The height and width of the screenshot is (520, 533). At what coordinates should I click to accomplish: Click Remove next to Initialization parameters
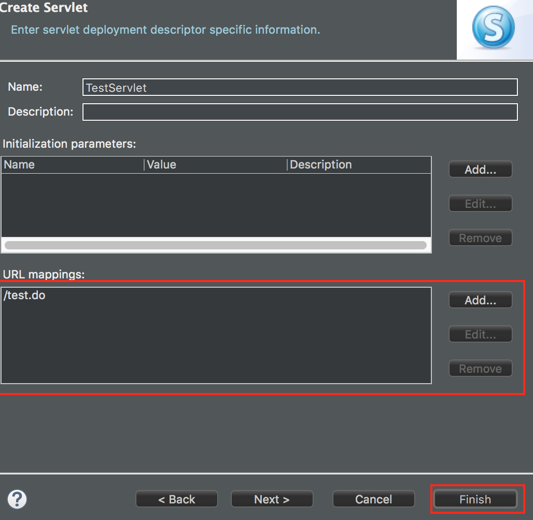[x=480, y=237]
